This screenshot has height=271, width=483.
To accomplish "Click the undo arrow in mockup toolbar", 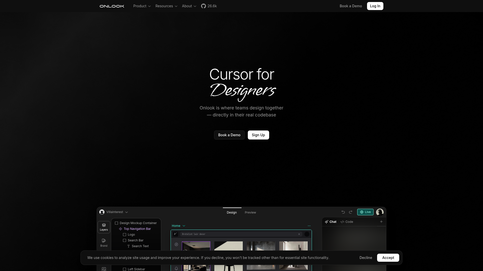I will tap(343, 212).
